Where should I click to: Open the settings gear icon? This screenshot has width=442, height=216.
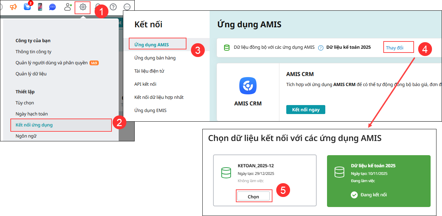pyautogui.click(x=83, y=7)
